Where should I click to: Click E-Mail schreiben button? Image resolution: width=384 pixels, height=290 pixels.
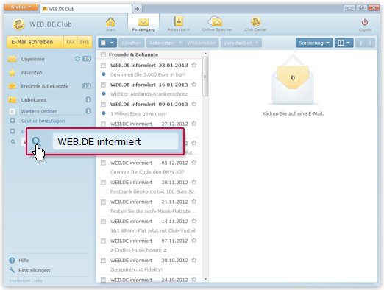click(x=35, y=42)
